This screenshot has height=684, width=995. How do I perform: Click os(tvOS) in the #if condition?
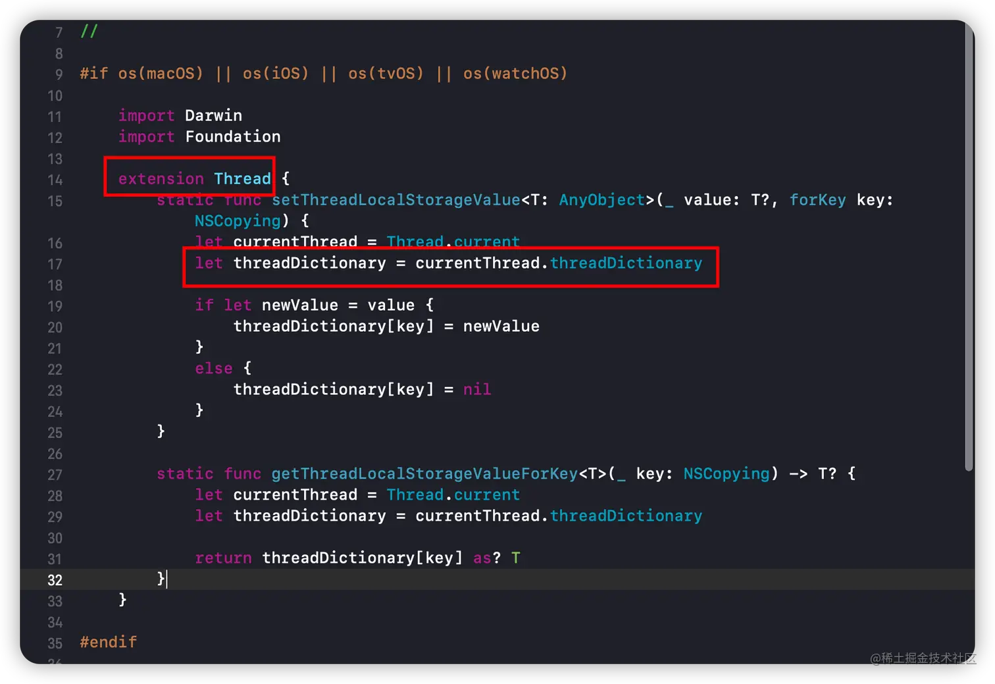pyautogui.click(x=386, y=73)
